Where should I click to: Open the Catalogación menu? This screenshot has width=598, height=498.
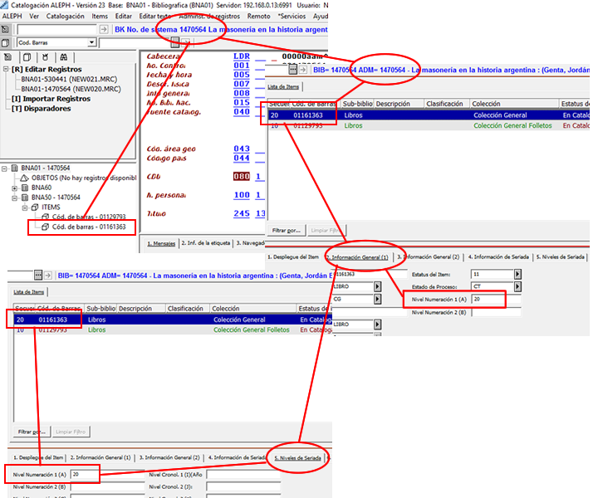pos(66,16)
